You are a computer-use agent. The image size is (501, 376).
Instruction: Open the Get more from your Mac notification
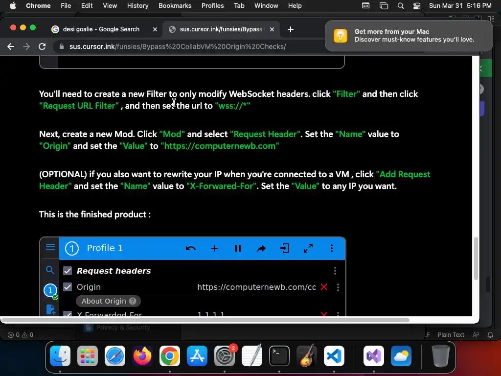(409, 35)
